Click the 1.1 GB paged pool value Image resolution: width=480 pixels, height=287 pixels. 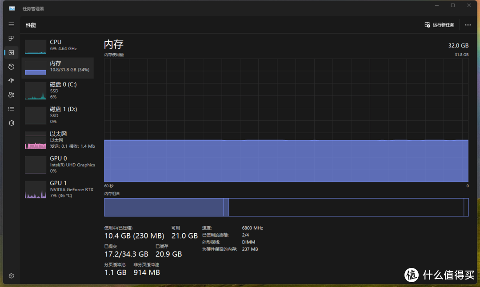(116, 273)
